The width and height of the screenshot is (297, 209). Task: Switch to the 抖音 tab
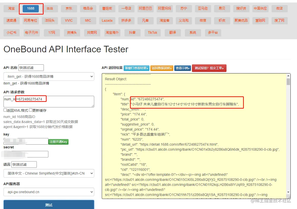pos(133,33)
